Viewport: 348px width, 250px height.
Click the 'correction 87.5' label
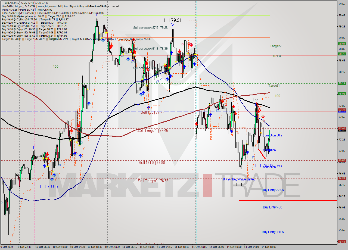click(x=273, y=167)
